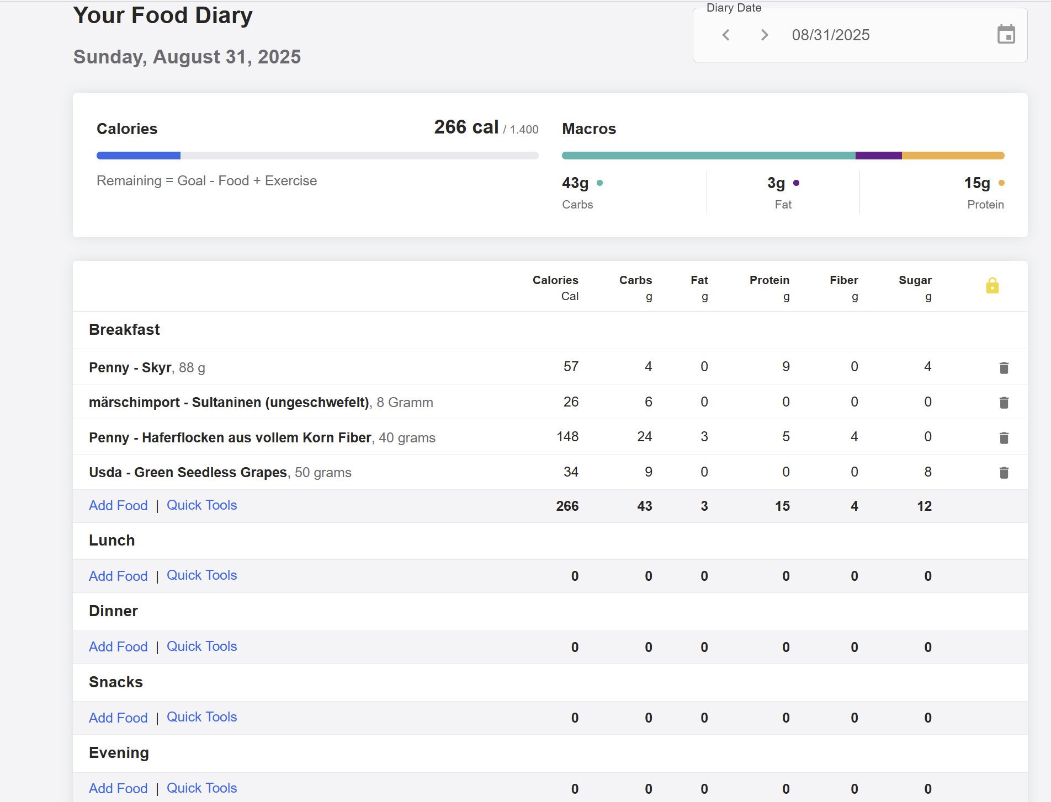Add Food to Dinner

click(118, 647)
